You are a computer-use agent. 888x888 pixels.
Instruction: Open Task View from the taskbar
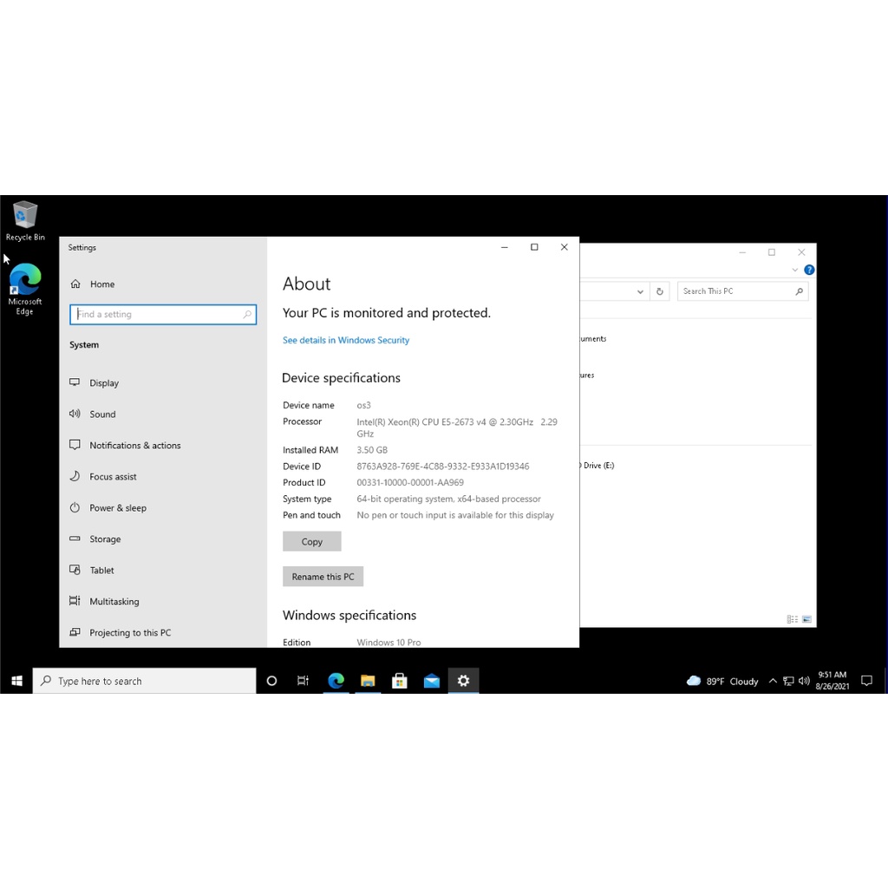pos(303,681)
